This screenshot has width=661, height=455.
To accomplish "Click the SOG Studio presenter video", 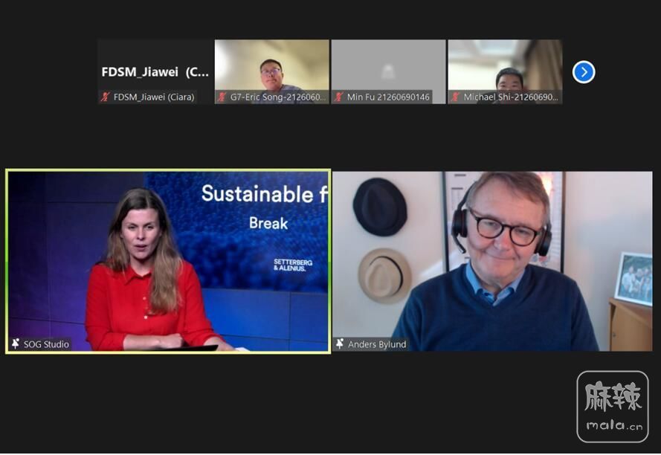I will [168, 260].
